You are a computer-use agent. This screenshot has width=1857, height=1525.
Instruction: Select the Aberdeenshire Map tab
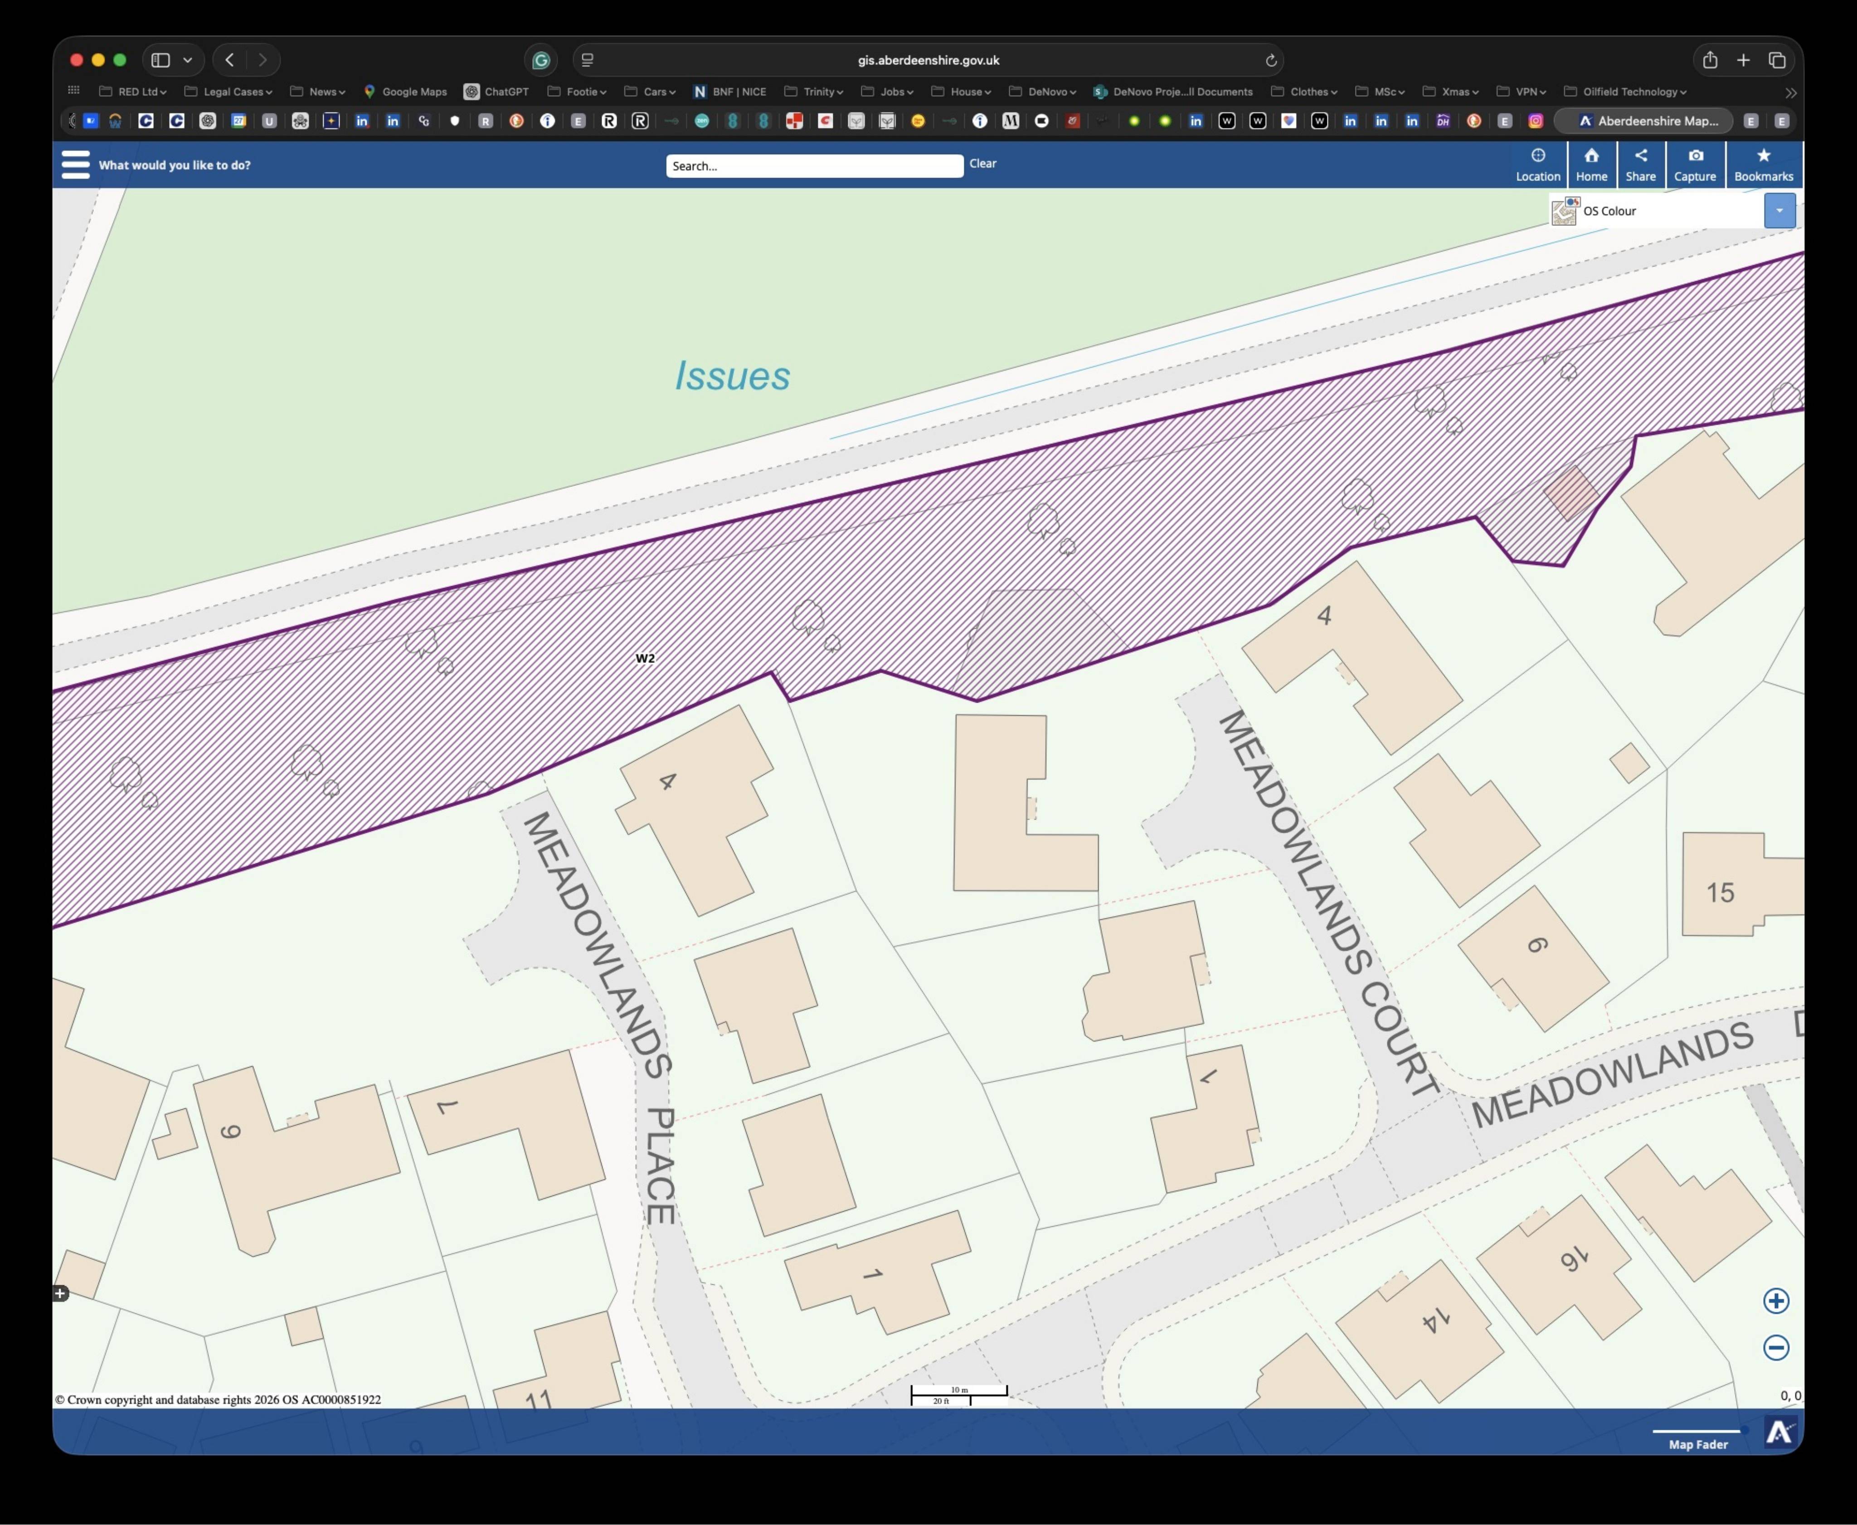click(x=1643, y=121)
